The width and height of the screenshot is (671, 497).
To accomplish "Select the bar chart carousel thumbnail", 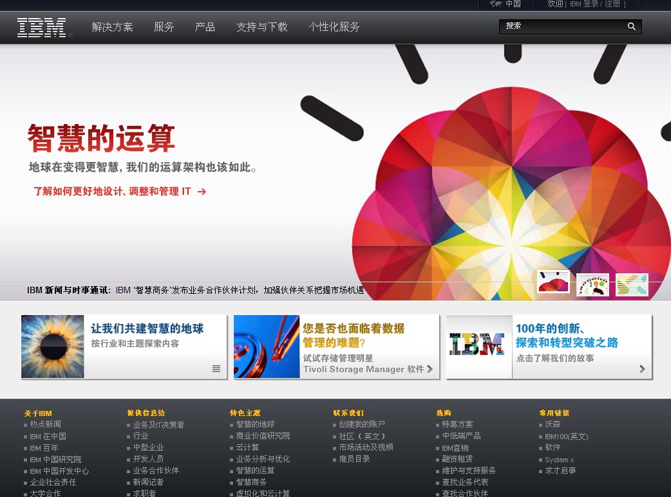I will coord(632,283).
